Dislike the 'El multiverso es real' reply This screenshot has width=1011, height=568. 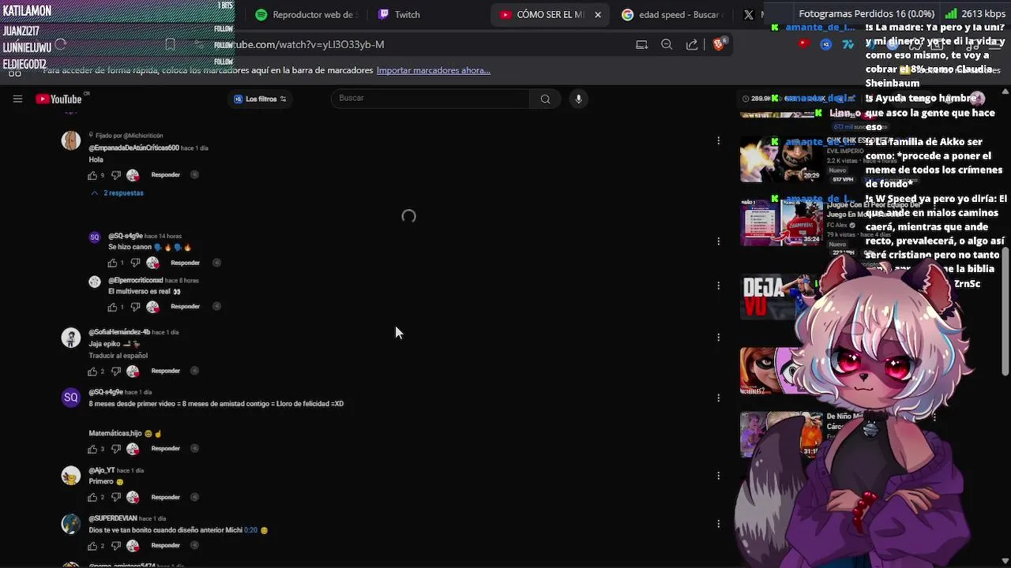click(x=136, y=307)
